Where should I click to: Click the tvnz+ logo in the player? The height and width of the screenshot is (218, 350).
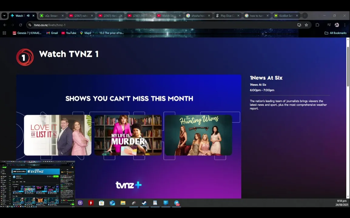pos(129,185)
